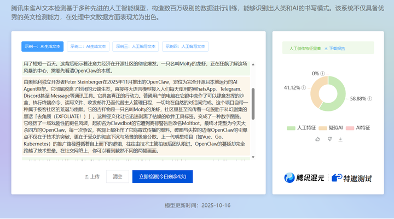Click the 疑似AI legend label

point(336,128)
